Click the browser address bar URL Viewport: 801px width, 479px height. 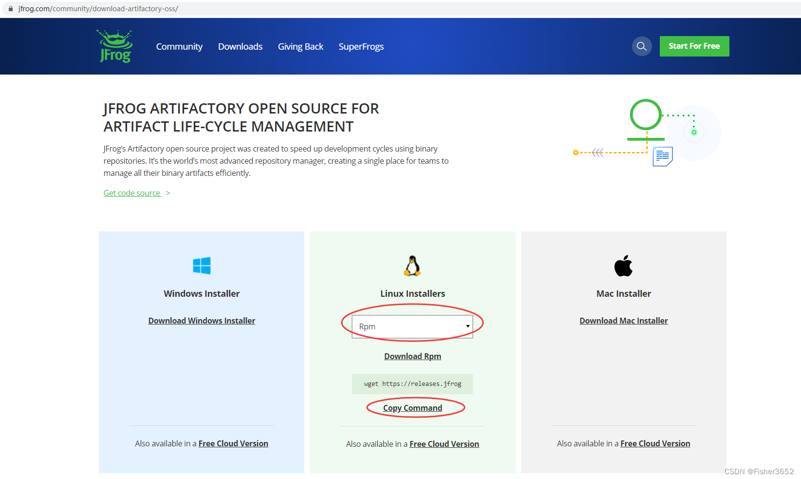[x=98, y=9]
